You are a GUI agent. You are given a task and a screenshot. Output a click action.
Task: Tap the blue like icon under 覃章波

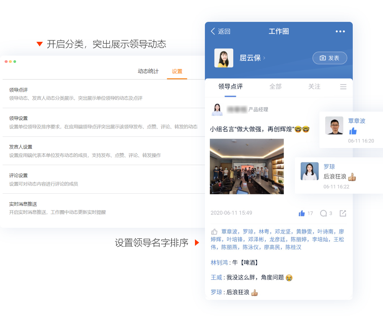coord(353,131)
